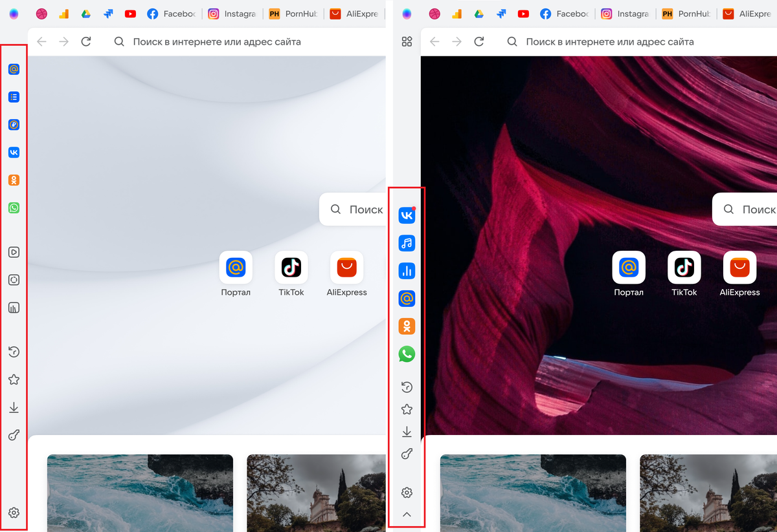Open blue bar chart icon in right sidebar
777x532 pixels.
click(407, 271)
